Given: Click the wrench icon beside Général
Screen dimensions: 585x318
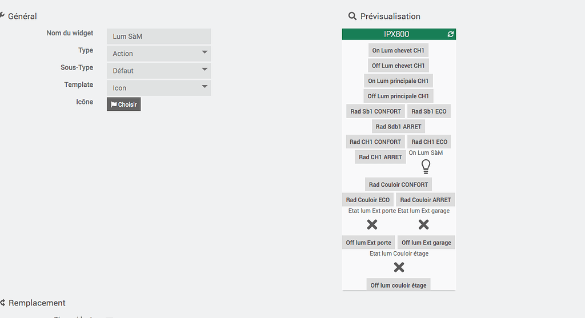Looking at the screenshot, I should click(2, 15).
